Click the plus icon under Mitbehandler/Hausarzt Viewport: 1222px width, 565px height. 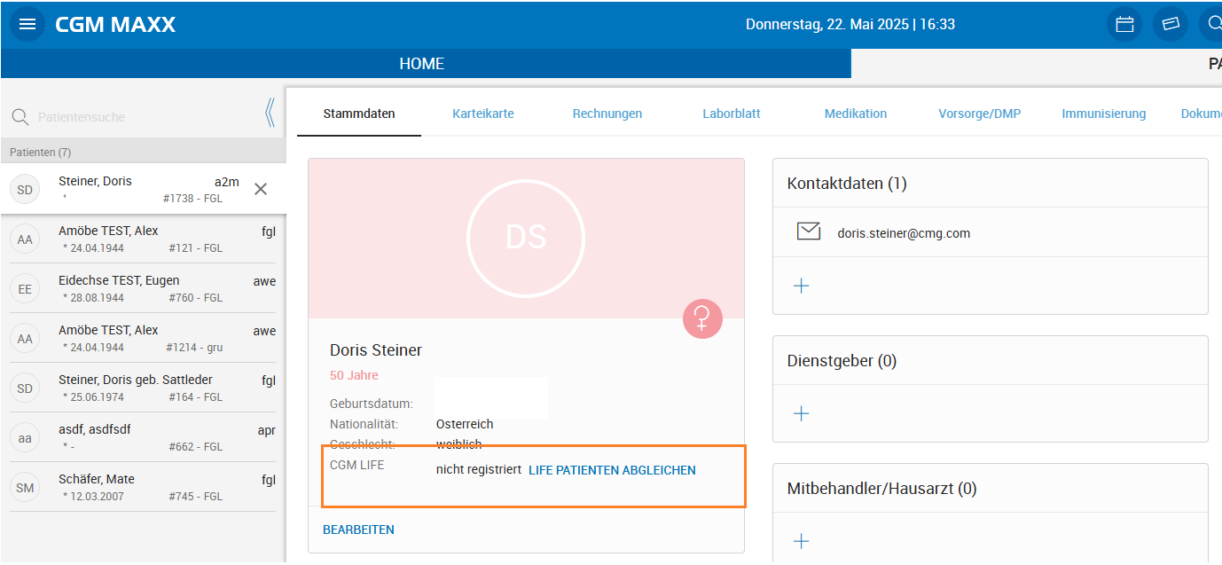(801, 540)
